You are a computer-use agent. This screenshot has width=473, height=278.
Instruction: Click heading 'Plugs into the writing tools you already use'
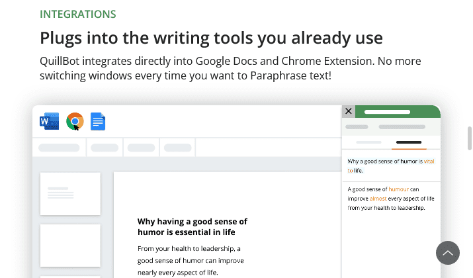(211, 38)
